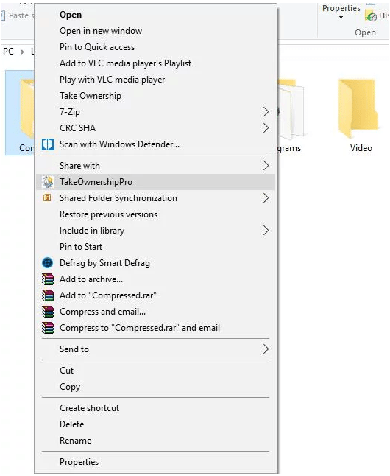The width and height of the screenshot is (390, 476).
Task: Choose Create shortcut
Action: tap(155, 408)
